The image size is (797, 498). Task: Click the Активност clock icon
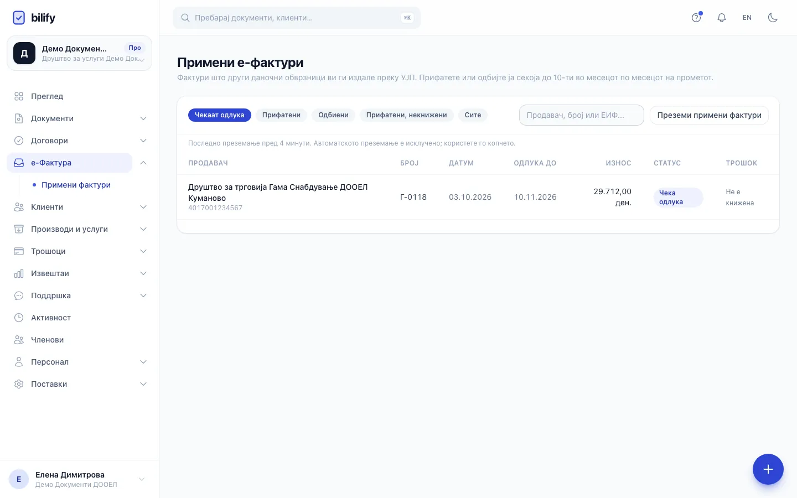[x=19, y=318]
